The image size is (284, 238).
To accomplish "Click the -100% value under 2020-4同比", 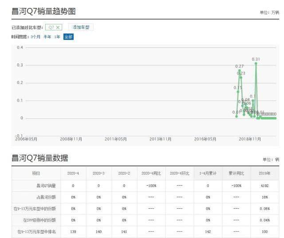I will [x=151, y=186].
